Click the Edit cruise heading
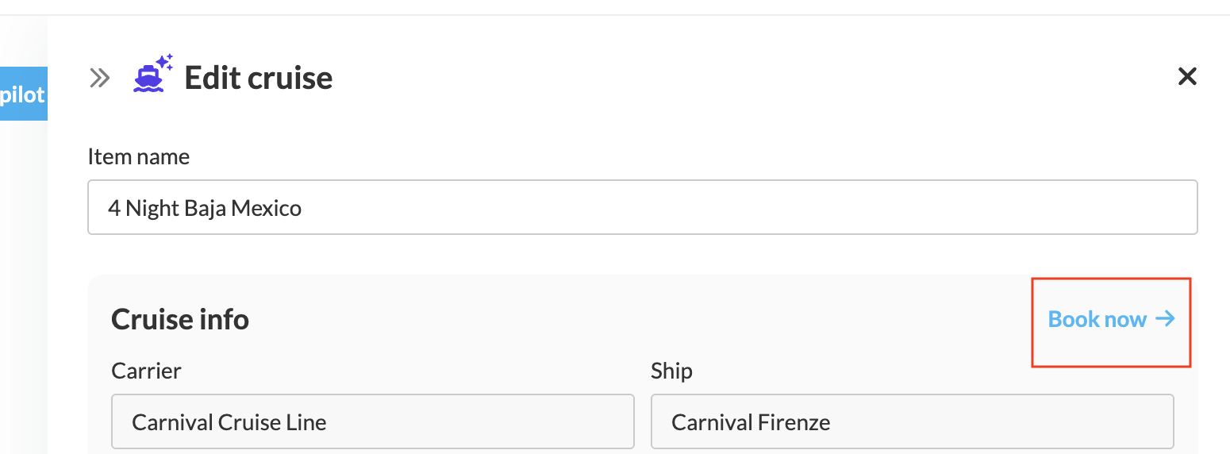Image resolution: width=1230 pixels, height=454 pixels. pos(259,79)
